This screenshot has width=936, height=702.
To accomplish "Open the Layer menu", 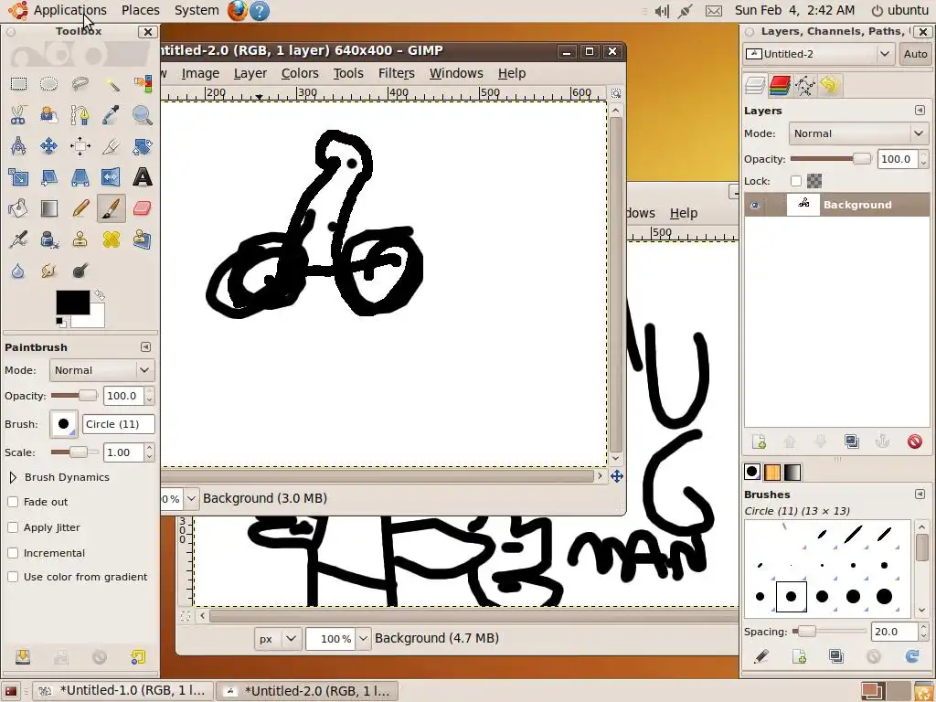I will [x=250, y=73].
